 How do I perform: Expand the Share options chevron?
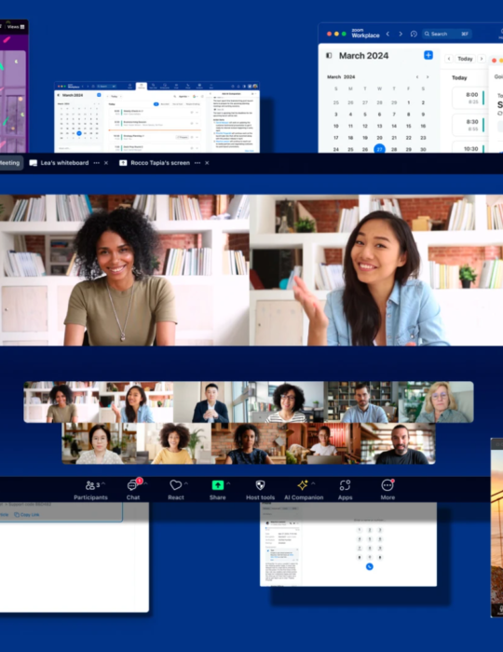228,483
